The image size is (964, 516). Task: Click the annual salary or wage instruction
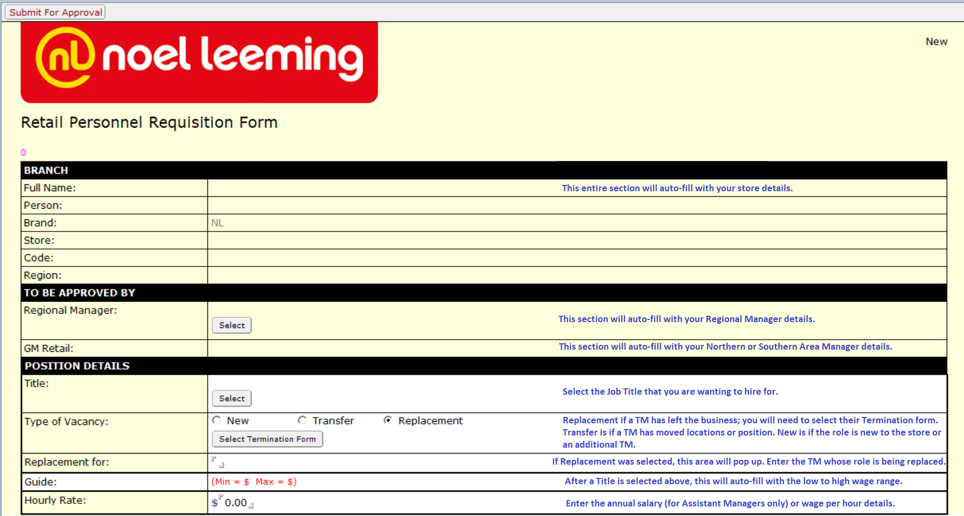tap(731, 503)
